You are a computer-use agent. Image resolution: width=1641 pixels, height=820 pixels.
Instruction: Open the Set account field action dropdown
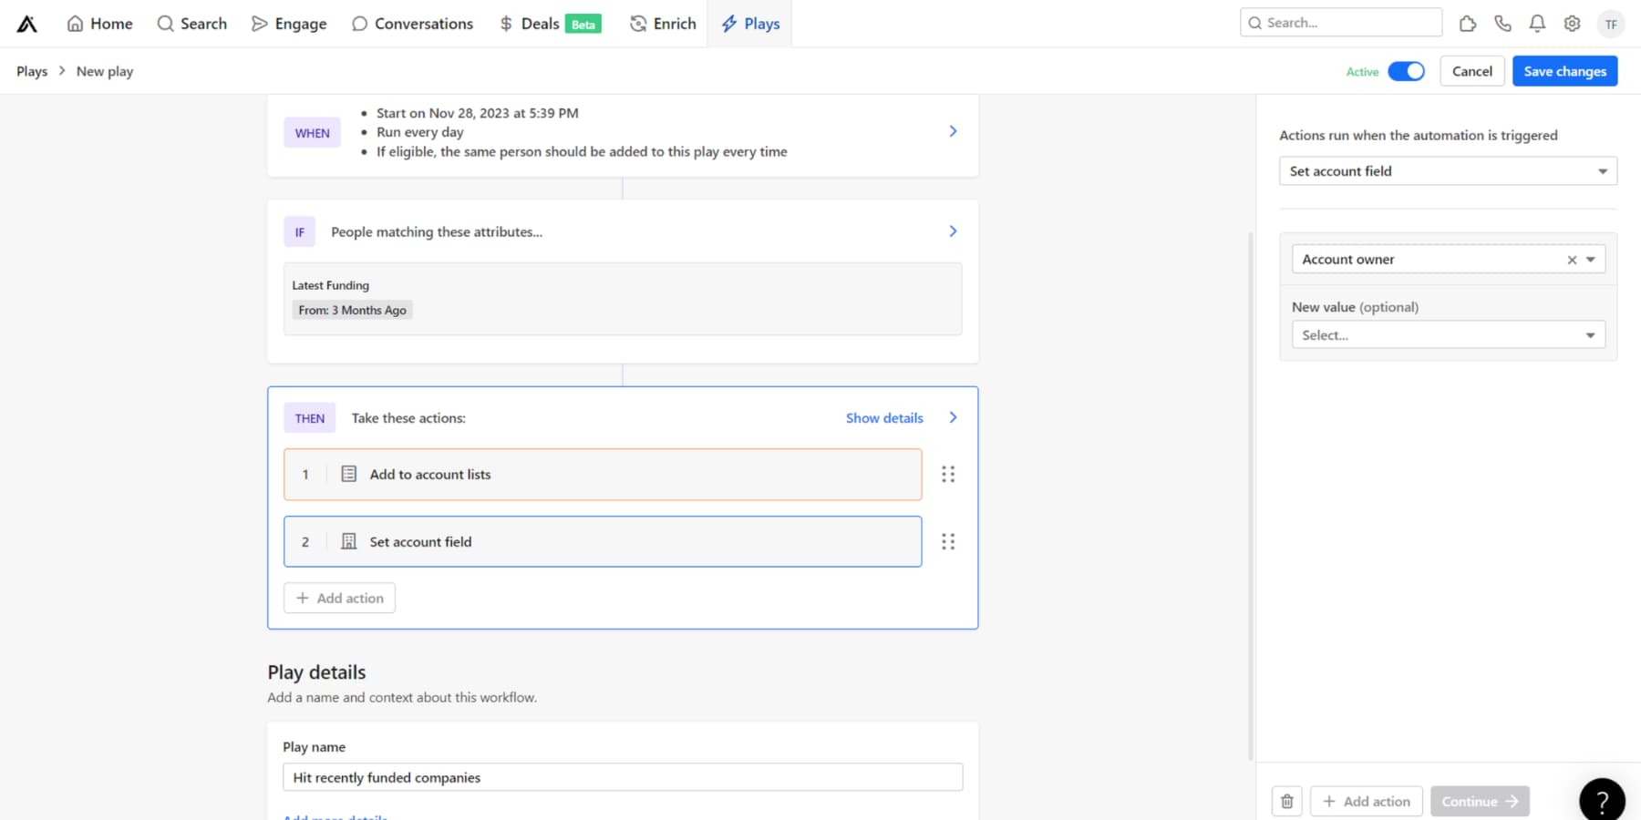point(1448,170)
